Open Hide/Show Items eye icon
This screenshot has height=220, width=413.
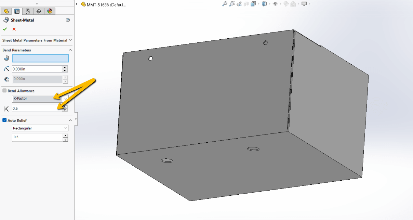[x=276, y=4]
